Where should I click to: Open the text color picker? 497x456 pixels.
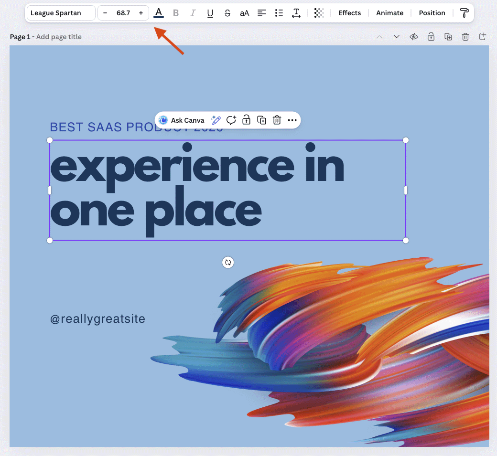tap(159, 13)
